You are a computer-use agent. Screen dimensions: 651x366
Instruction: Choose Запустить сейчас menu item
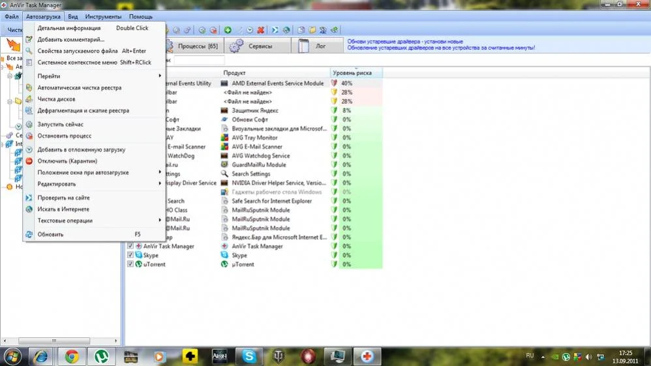coord(95,124)
